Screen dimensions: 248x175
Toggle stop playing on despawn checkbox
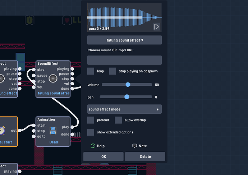click(x=112, y=71)
